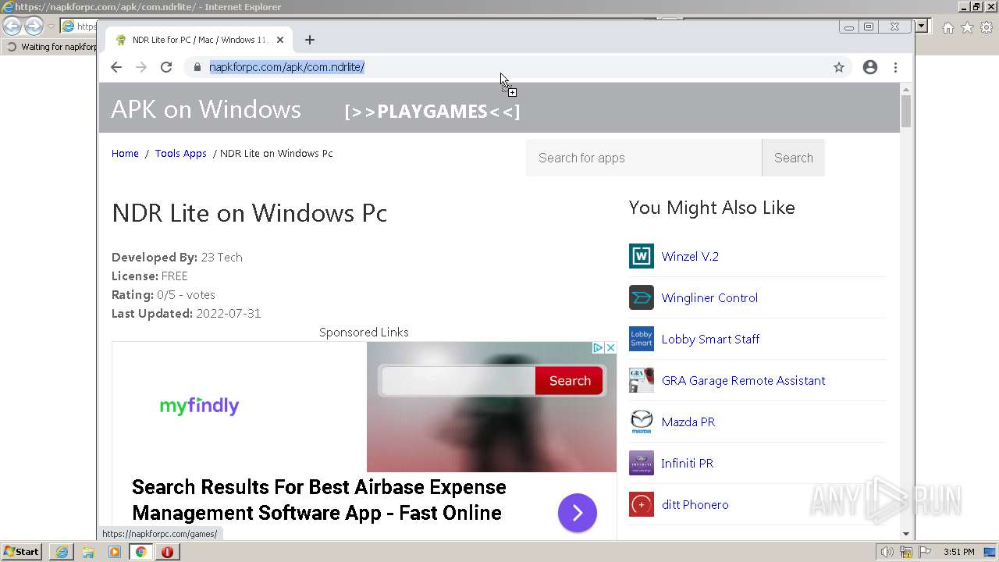This screenshot has height=562, width=999.
Task: Click the Chrome forward arrow
Action: 141,67
